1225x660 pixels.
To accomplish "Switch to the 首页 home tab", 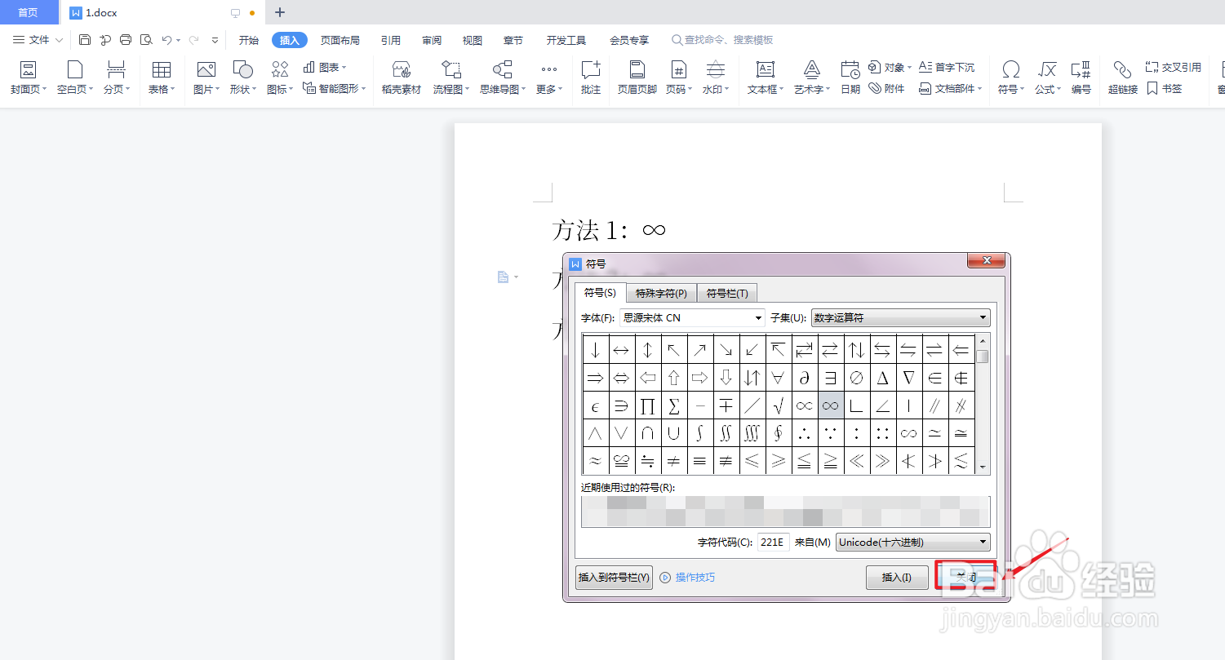I will [29, 12].
